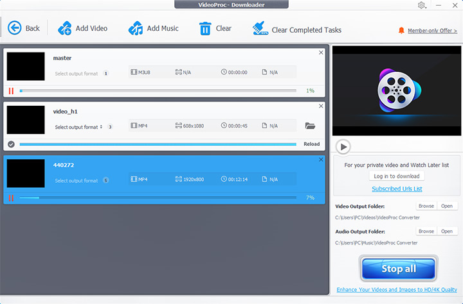Click the Add Video cloud icon
This screenshot has width=463, height=304.
(x=65, y=28)
